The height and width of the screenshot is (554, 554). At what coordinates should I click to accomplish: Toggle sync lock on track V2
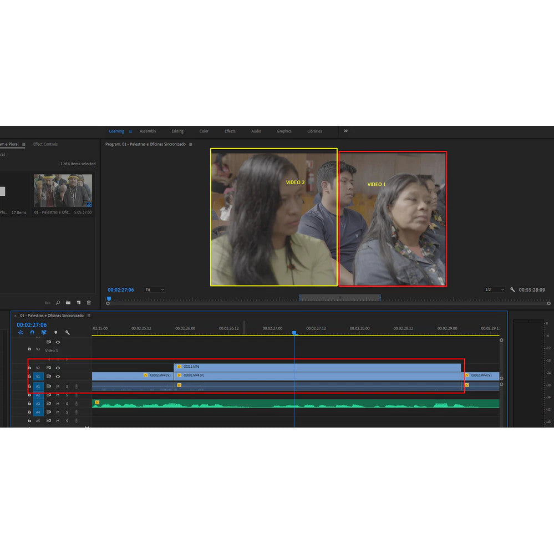[x=48, y=368]
